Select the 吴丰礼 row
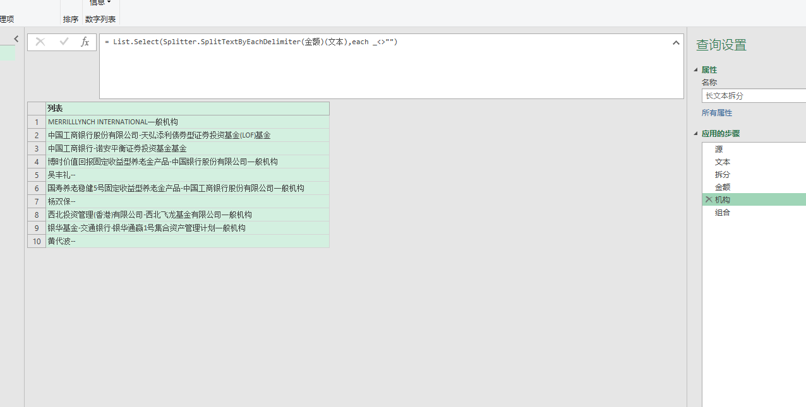This screenshot has height=407, width=806. (x=188, y=175)
